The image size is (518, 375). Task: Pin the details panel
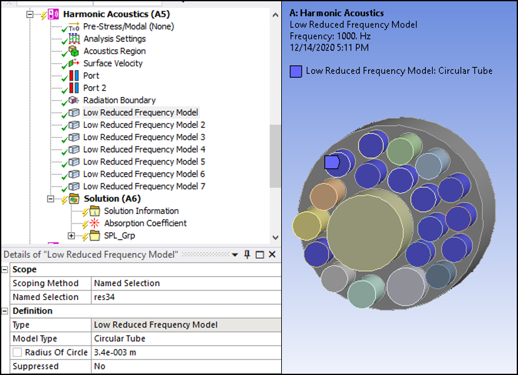coord(247,255)
